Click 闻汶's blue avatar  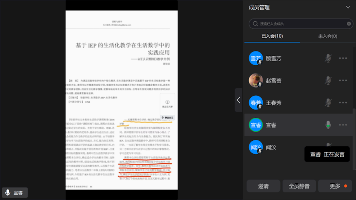coord(256,147)
